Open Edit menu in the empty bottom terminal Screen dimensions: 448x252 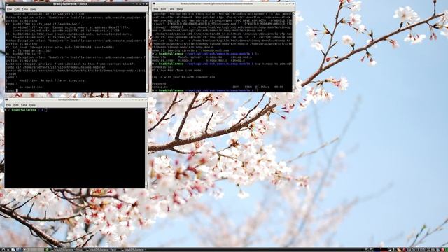(x=16, y=105)
